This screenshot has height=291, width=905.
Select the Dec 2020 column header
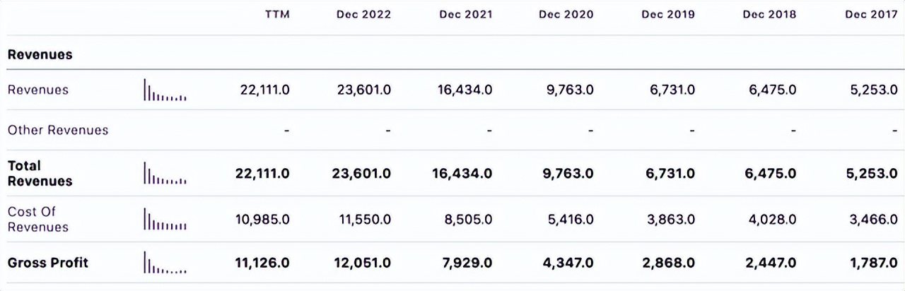tap(566, 15)
